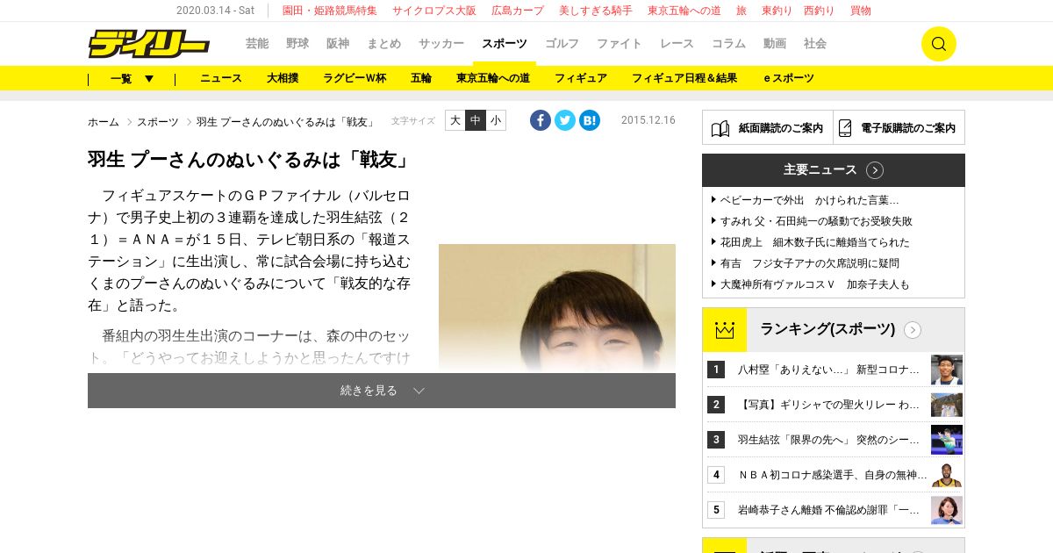Screen dimensions: 1053x553
Task: Open the 芸能 tab
Action: [x=257, y=44]
